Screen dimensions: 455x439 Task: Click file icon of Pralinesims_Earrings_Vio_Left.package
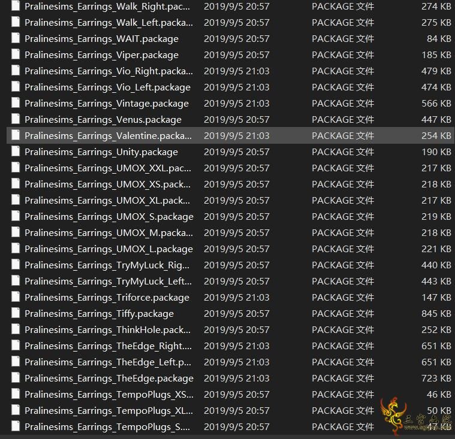click(16, 87)
